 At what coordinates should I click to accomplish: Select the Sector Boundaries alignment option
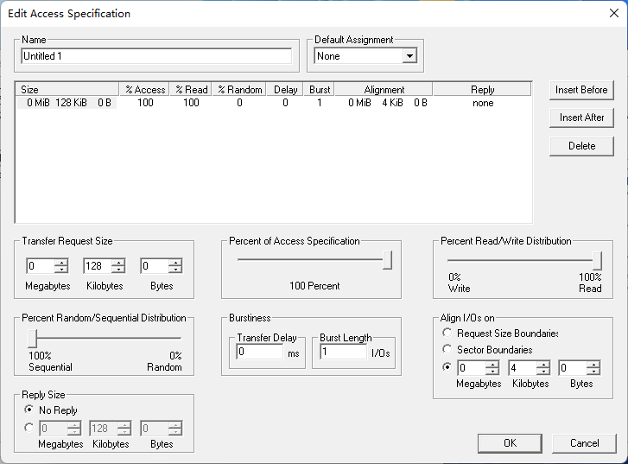tap(447, 350)
